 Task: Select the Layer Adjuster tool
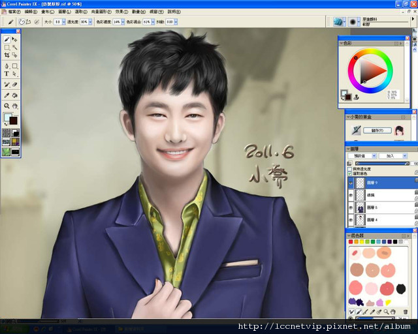point(14,39)
